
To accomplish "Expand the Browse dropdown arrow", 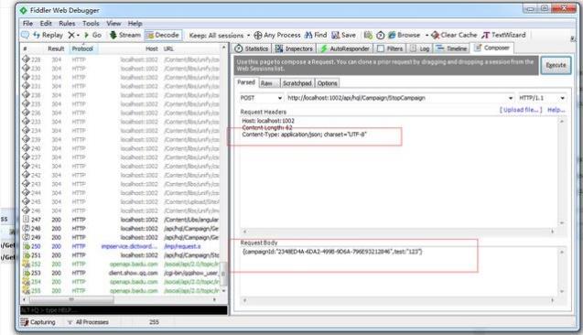I will click(426, 36).
